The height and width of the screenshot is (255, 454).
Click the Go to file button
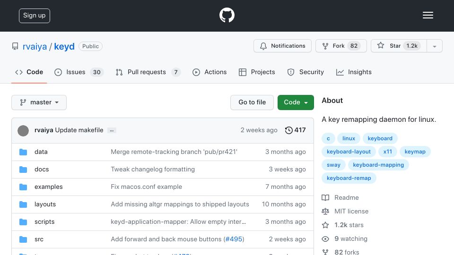pos(252,102)
